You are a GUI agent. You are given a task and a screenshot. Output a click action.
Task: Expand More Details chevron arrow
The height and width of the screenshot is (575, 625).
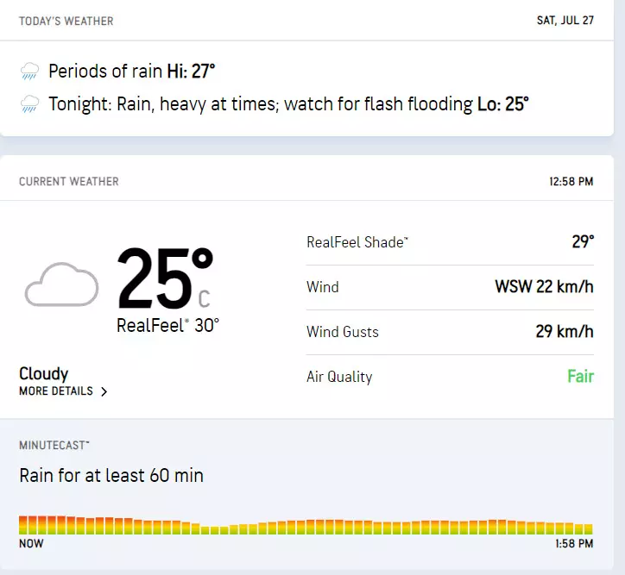point(104,391)
